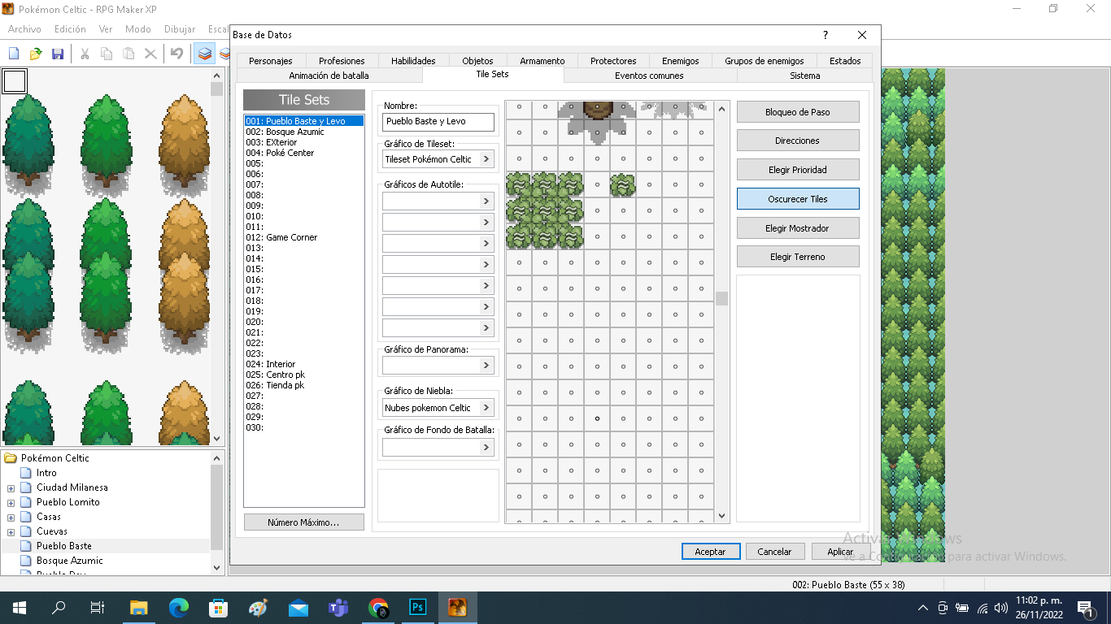The image size is (1111, 624).
Task: Open the Gráfico de Tileset picker arrow
Action: pyautogui.click(x=486, y=159)
